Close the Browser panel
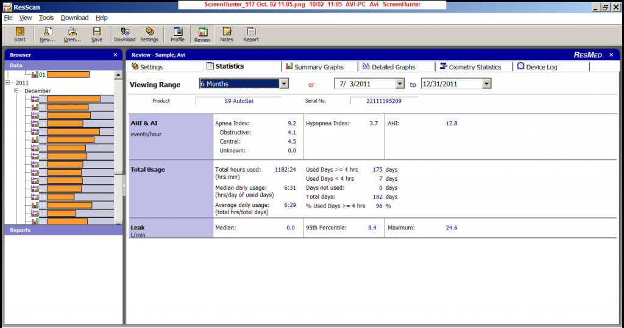Screen dimensions: 624x328 pyautogui.click(x=115, y=55)
